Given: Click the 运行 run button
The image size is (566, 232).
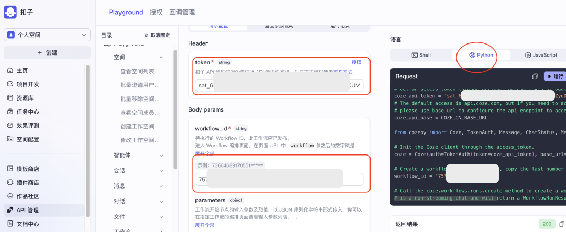Looking at the screenshot, I should point(555,76).
